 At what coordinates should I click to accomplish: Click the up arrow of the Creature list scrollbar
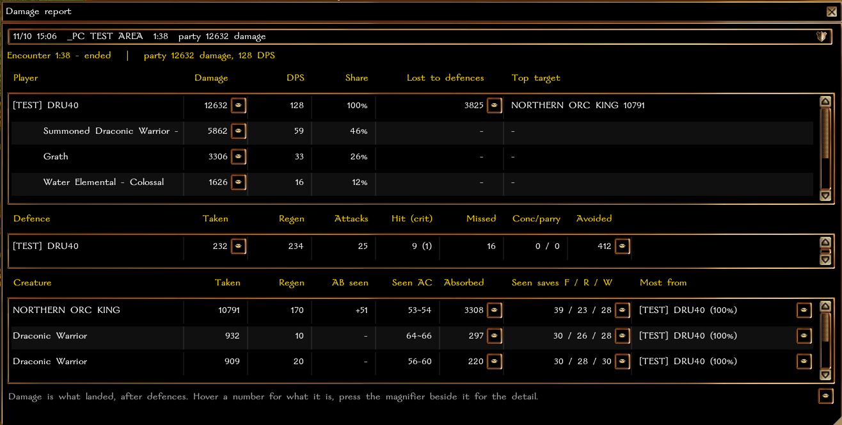click(825, 306)
